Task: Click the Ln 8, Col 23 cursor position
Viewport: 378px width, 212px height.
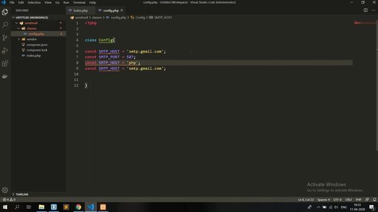Action: click(x=306, y=200)
